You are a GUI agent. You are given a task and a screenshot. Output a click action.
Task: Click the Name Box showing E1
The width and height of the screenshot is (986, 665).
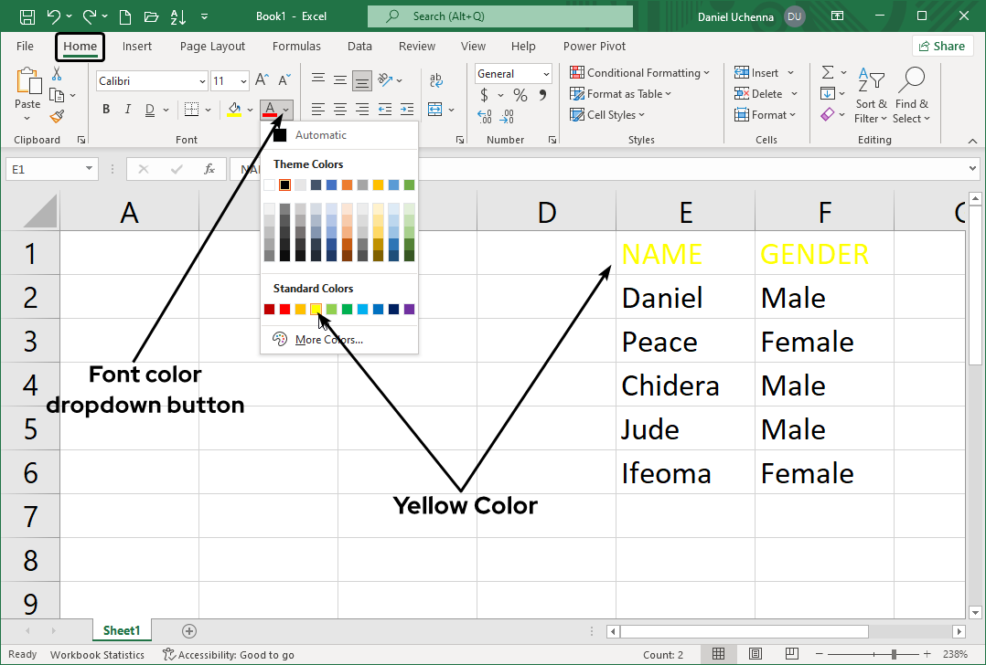coord(44,169)
